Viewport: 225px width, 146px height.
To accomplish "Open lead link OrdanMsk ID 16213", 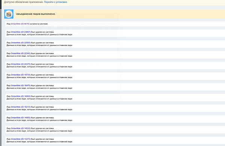I will (x=21, y=107).
